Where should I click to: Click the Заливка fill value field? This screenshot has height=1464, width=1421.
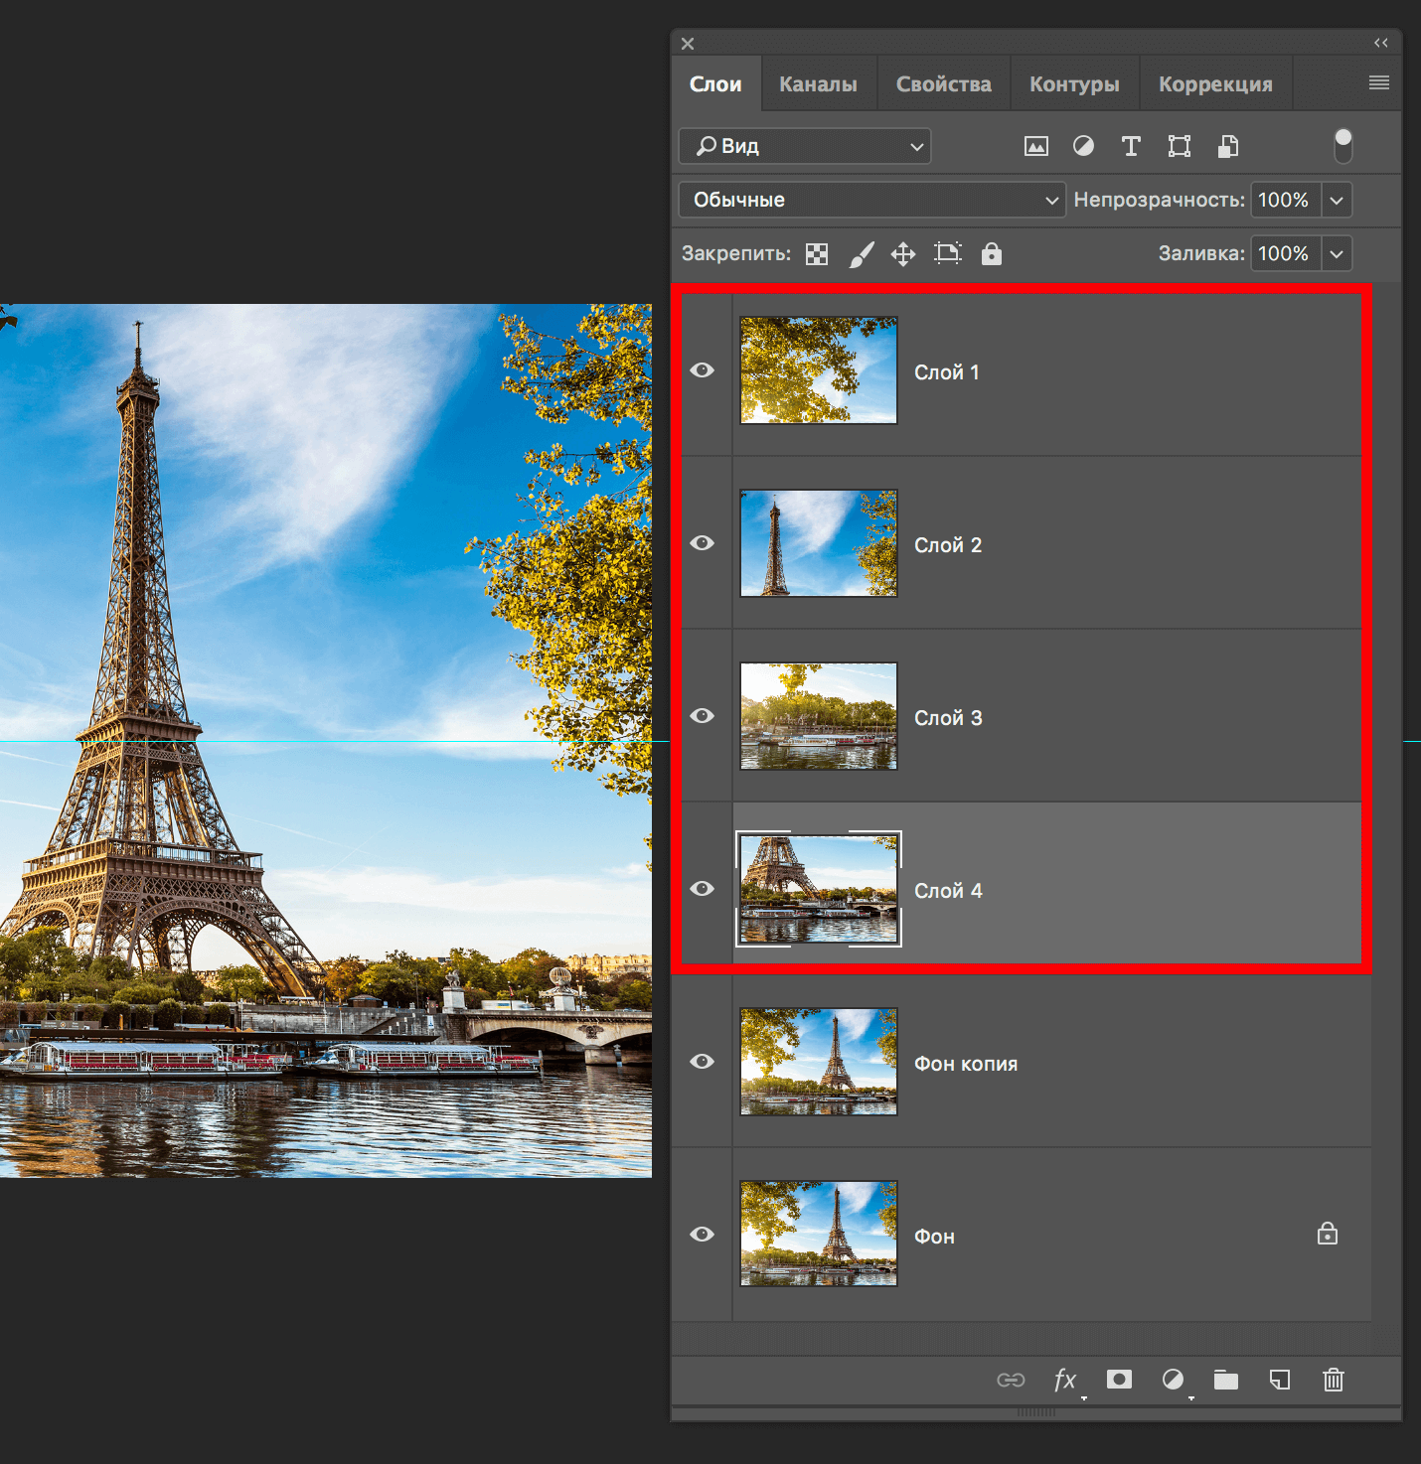point(1284,253)
